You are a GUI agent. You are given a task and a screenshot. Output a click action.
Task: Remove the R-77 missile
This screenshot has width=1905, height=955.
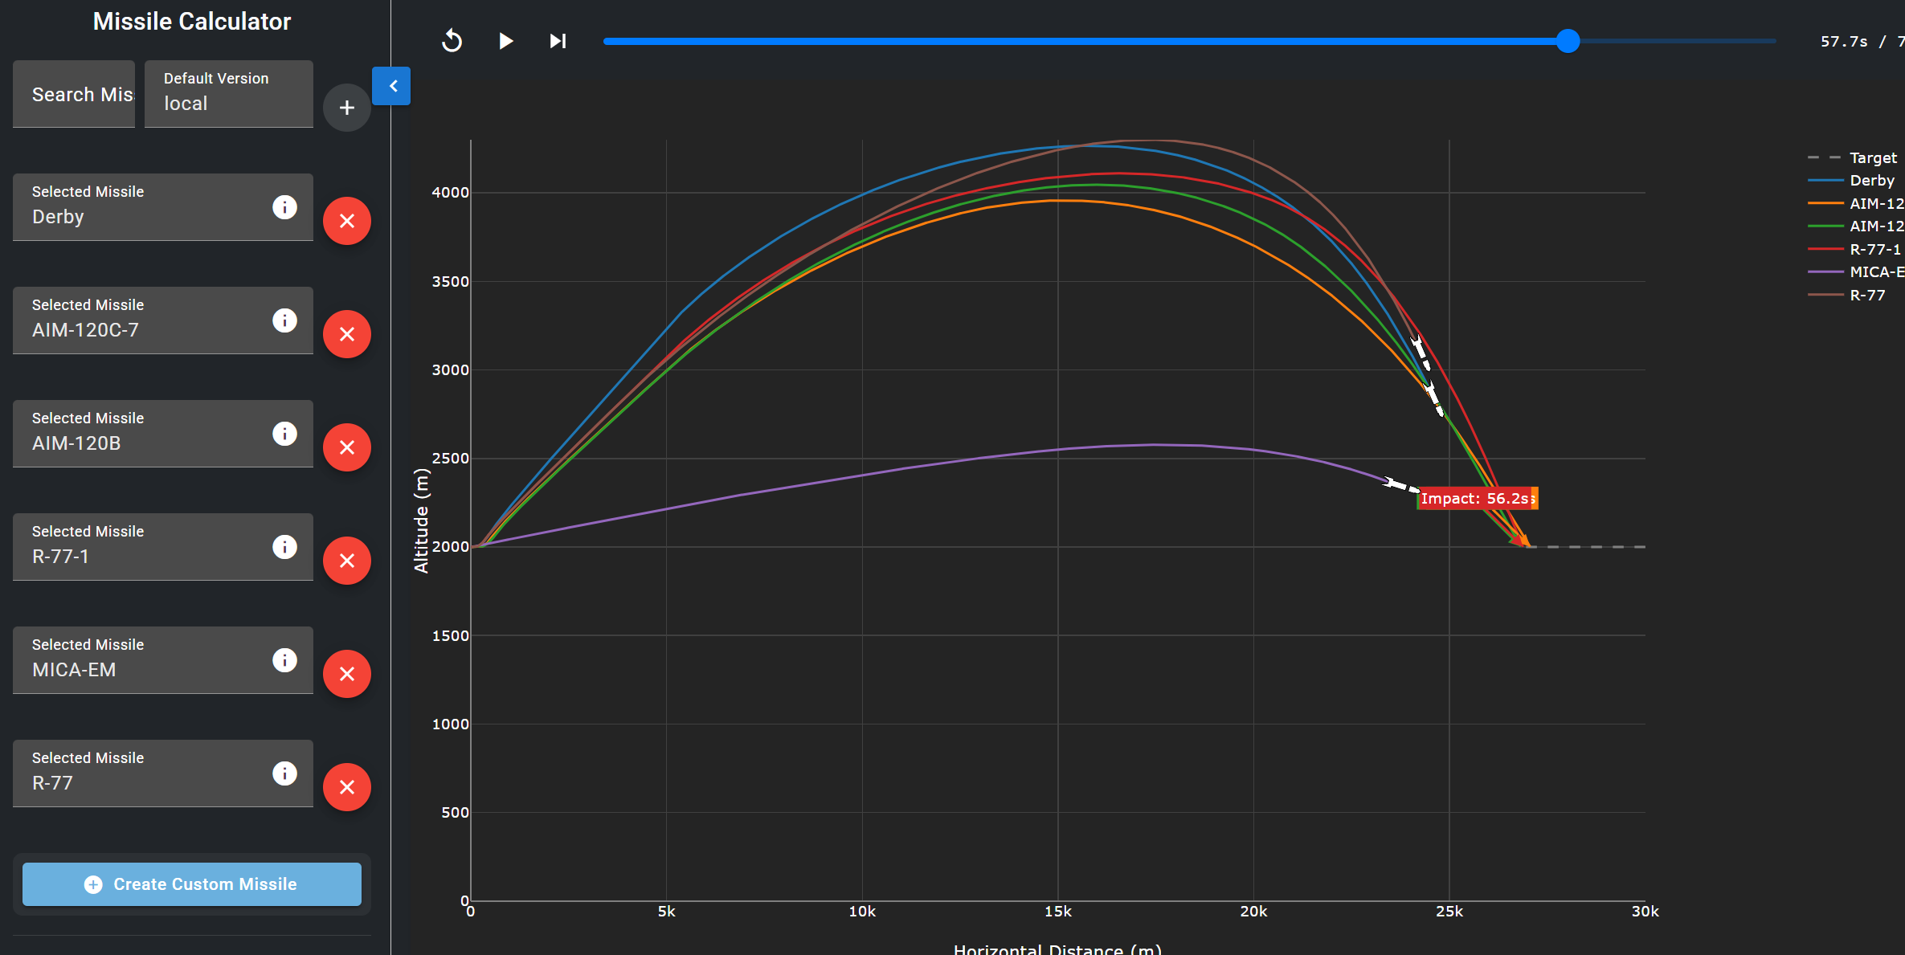point(347,787)
